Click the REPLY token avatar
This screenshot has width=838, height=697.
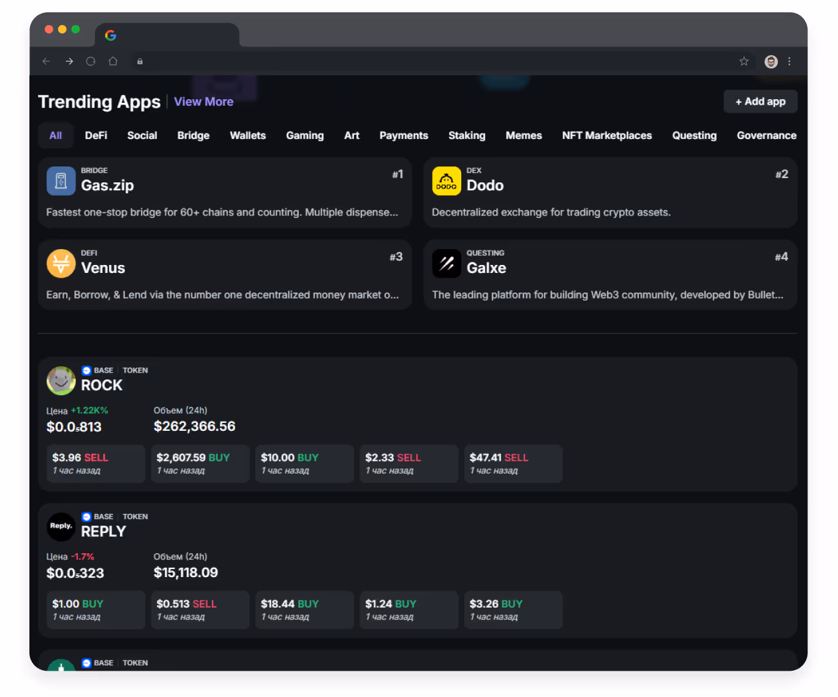pos(61,527)
